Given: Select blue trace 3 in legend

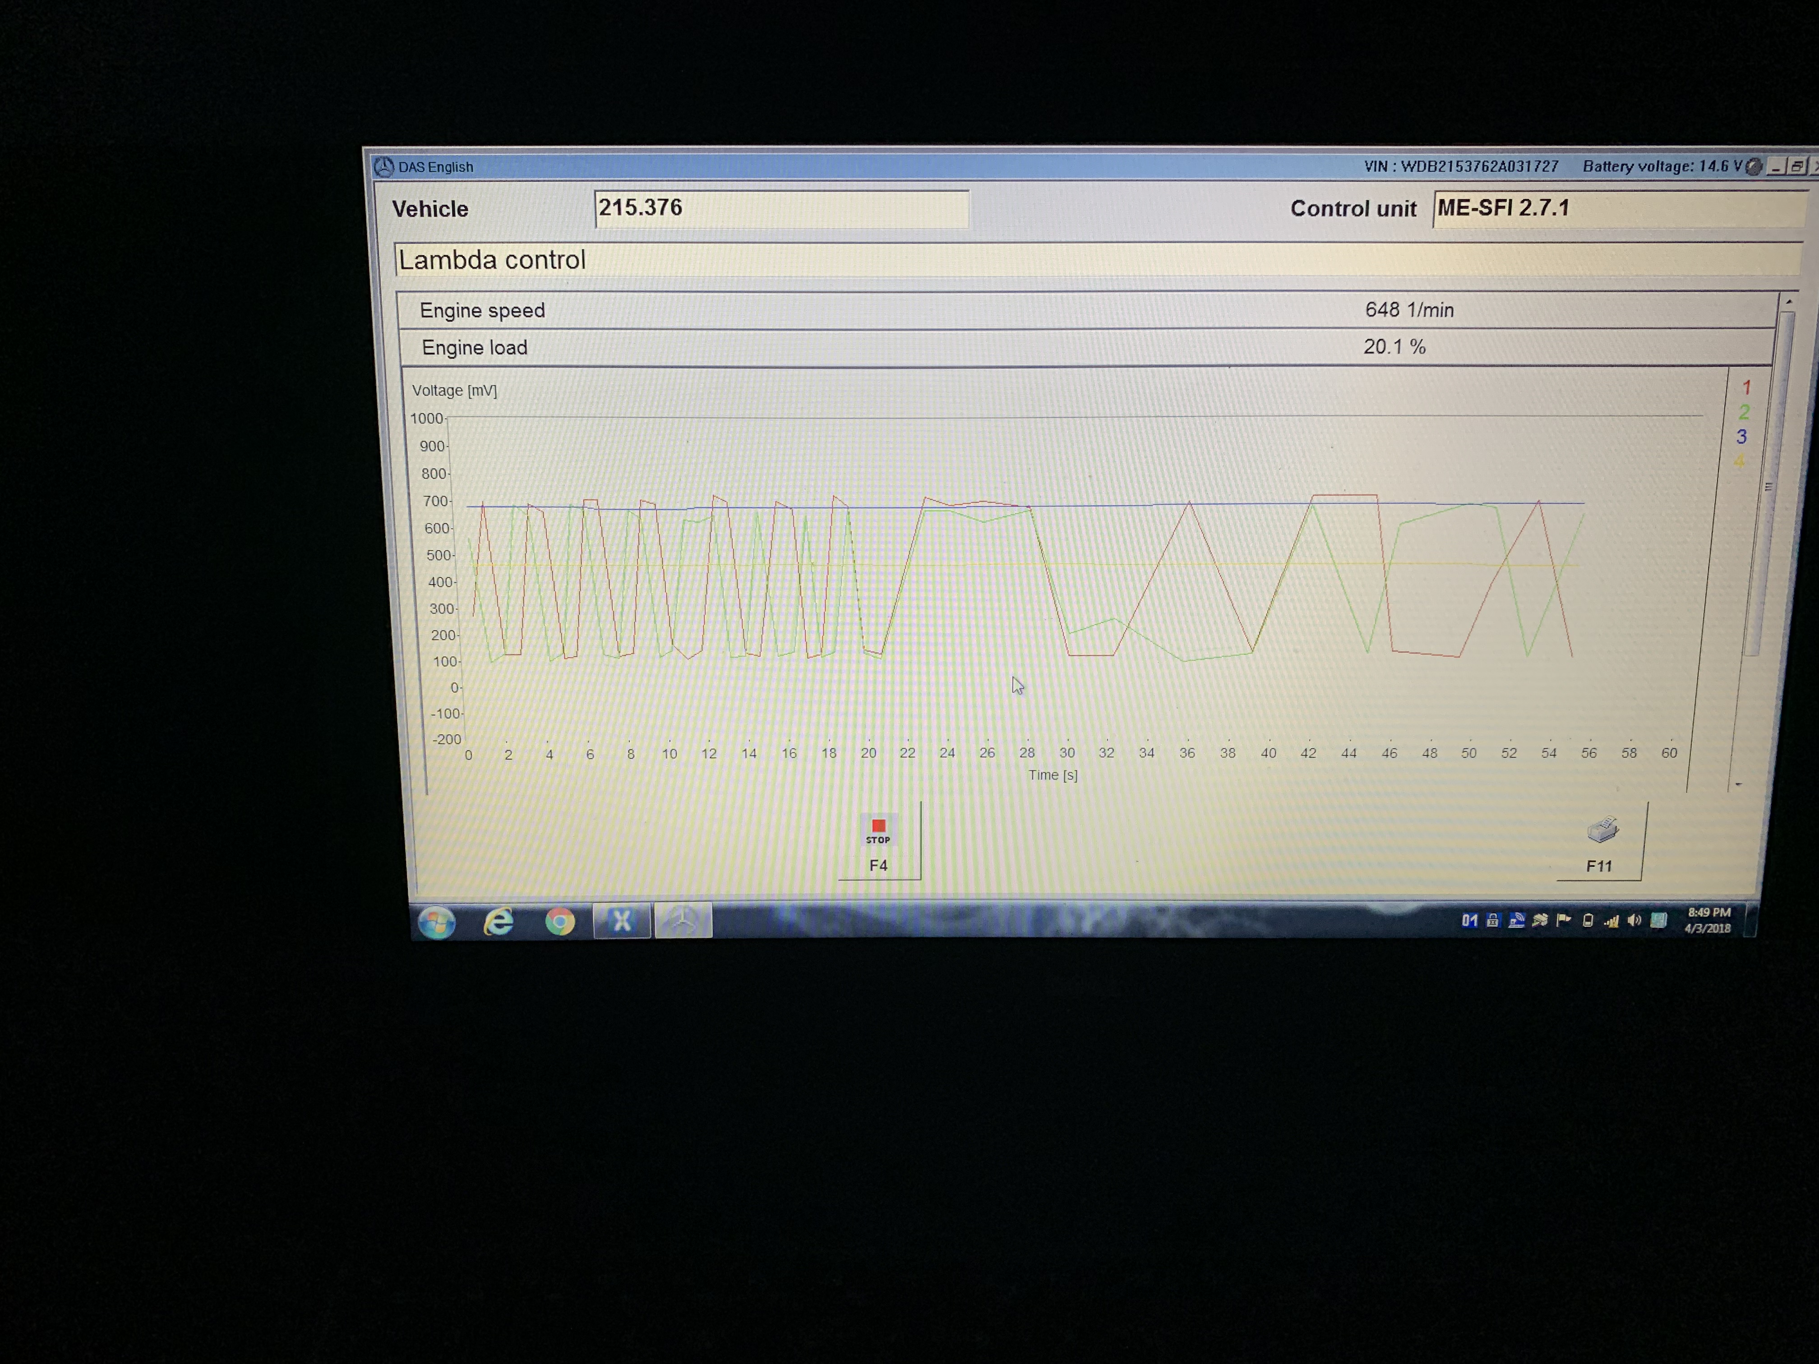Looking at the screenshot, I should (1742, 437).
